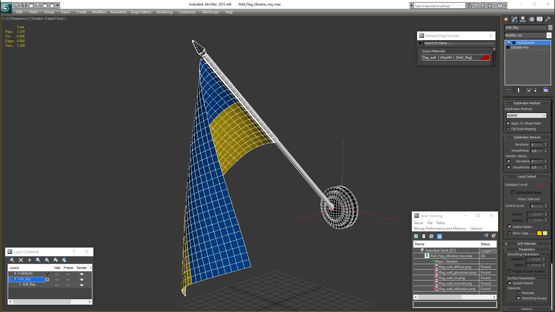
Task: Click Pin Stack icon below modifier stack
Action: tap(508, 90)
